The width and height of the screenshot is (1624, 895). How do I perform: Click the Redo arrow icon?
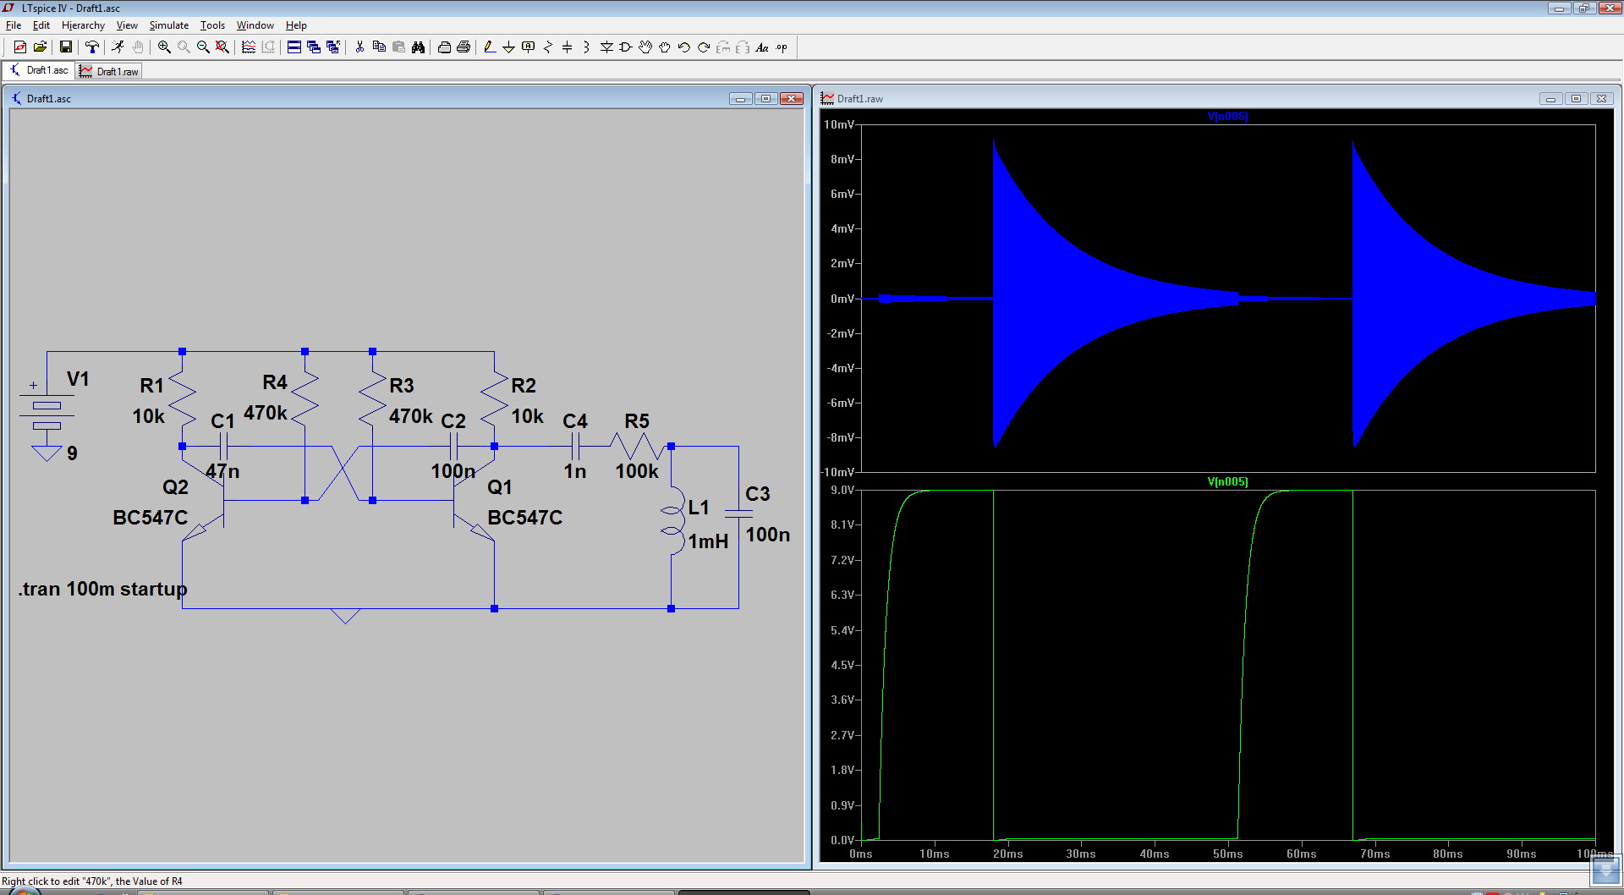click(704, 47)
